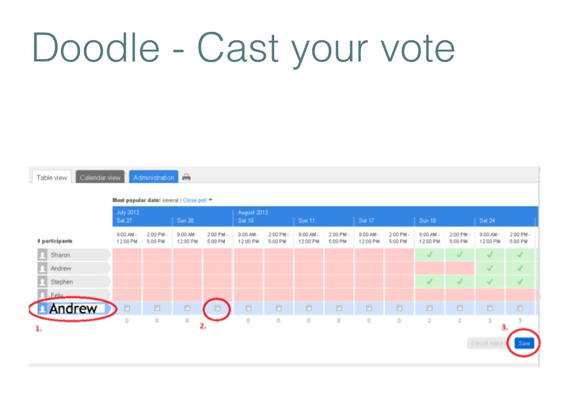Viewport: 573px width, 418px height.
Task: Click the avatar icon next to Stephen
Action: (x=43, y=282)
